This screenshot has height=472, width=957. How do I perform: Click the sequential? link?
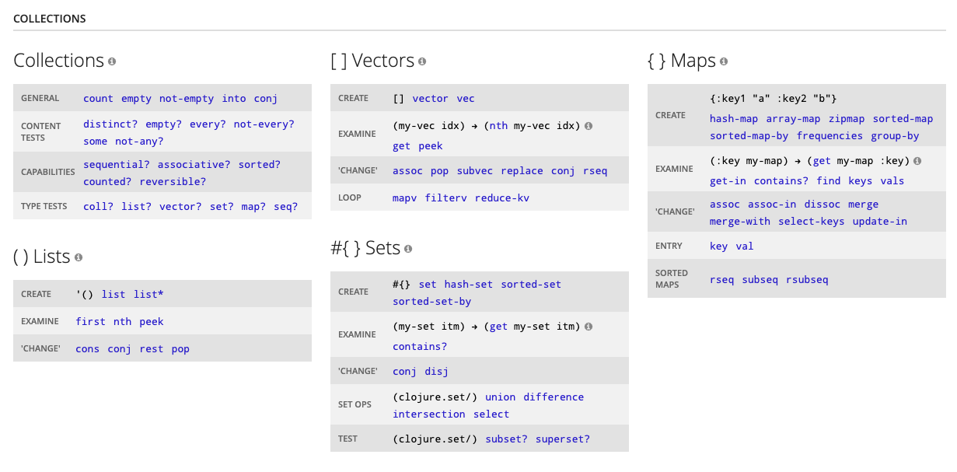[117, 165]
